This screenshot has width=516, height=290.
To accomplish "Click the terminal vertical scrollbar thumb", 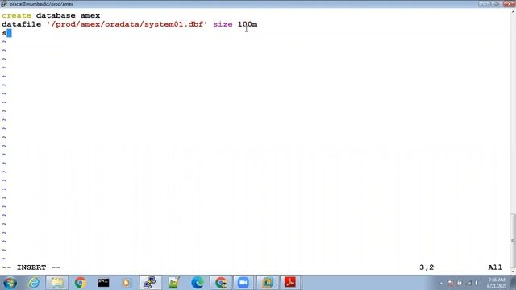I will pos(513,240).
